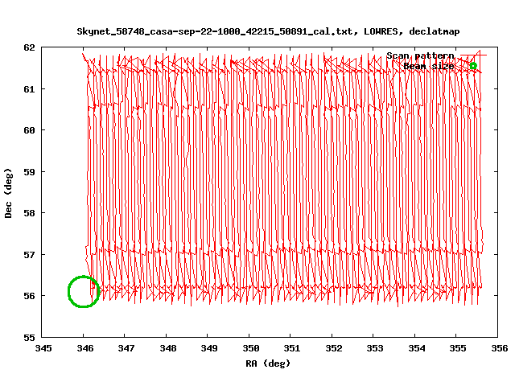
Task: Click the x-axis tick label 350
Action: 250,348
